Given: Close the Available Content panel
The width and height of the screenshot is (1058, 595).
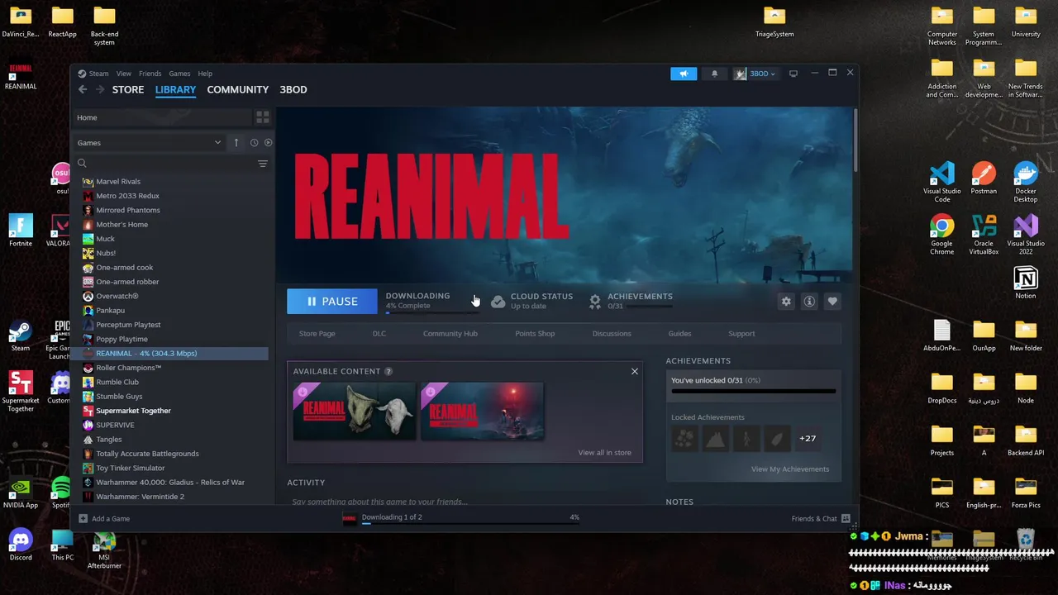Looking at the screenshot, I should point(635,371).
